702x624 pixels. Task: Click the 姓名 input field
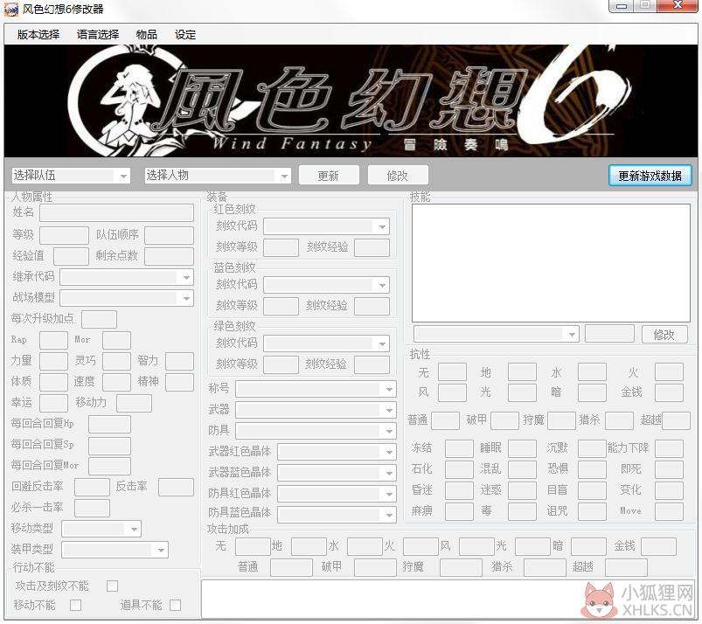click(x=117, y=212)
